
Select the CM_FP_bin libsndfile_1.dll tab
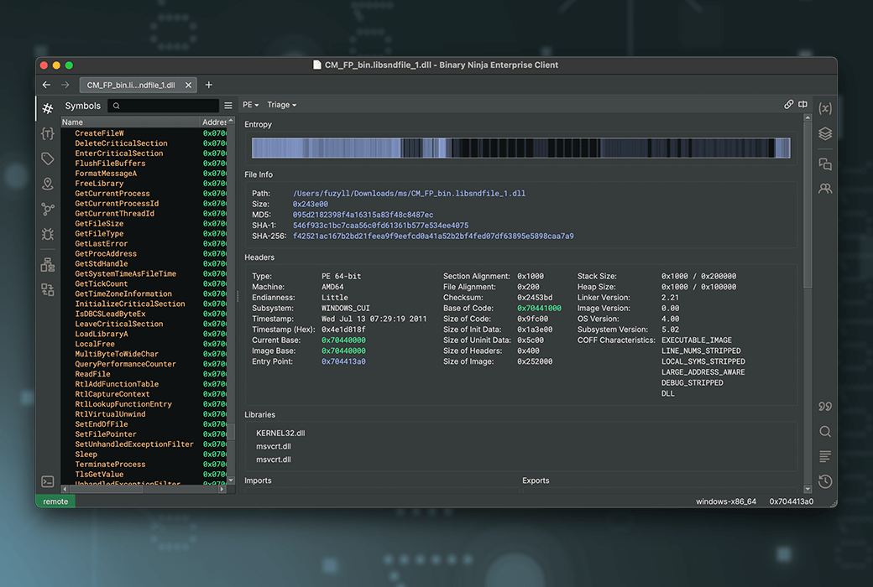[x=131, y=85]
